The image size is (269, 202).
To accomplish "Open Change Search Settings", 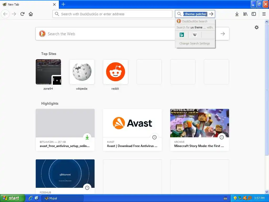I will [x=195, y=43].
